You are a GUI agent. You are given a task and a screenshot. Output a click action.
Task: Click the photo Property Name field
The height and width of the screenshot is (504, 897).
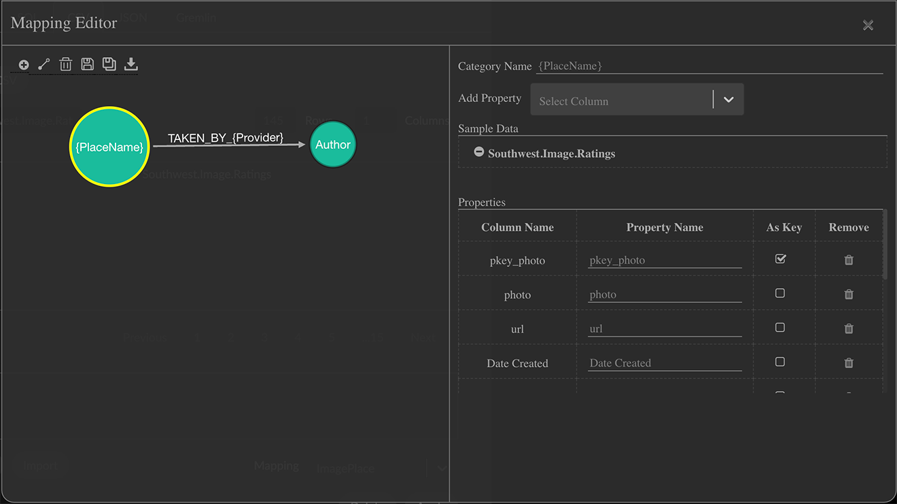[664, 295]
